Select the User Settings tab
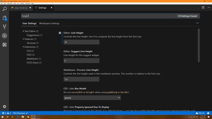 point(29,23)
